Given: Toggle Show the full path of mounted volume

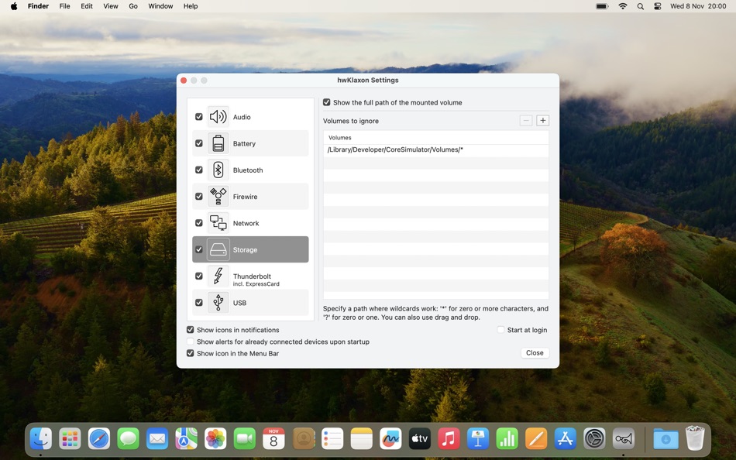Looking at the screenshot, I should pyautogui.click(x=327, y=102).
